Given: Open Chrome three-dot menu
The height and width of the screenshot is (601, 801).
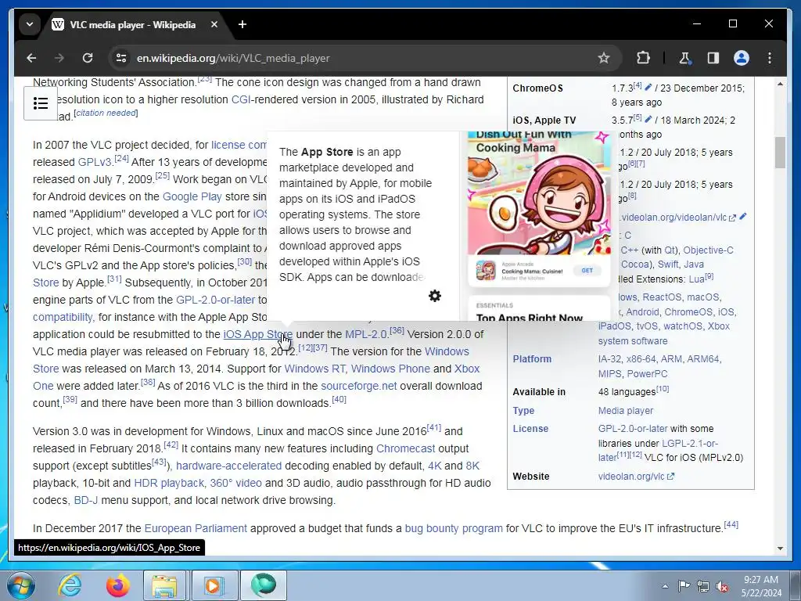Looking at the screenshot, I should click(770, 58).
